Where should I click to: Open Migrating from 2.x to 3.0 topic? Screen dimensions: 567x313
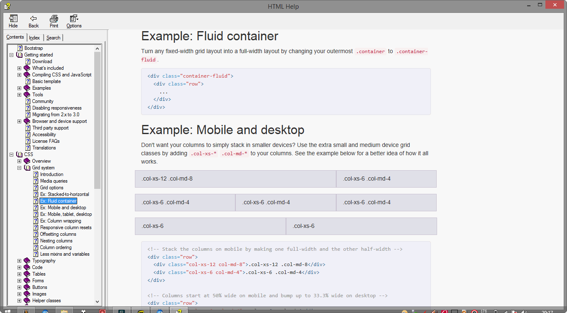(x=56, y=115)
